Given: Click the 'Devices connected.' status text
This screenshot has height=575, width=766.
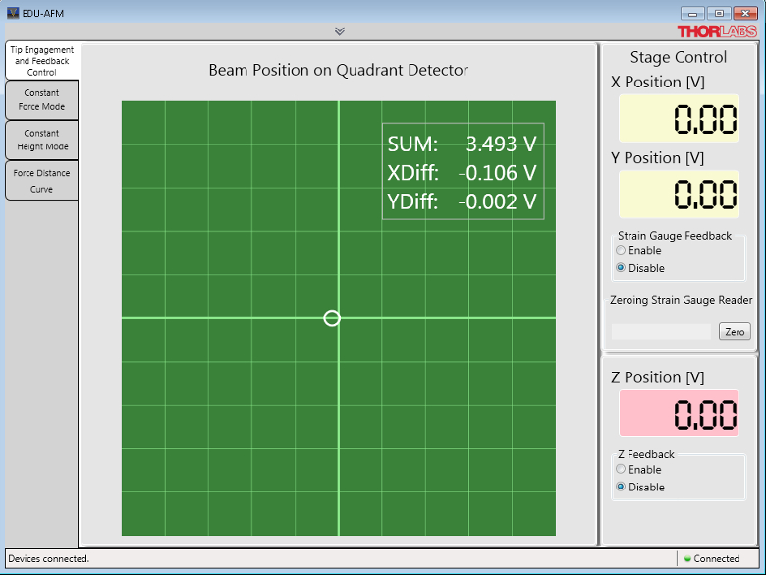Looking at the screenshot, I should [x=49, y=558].
